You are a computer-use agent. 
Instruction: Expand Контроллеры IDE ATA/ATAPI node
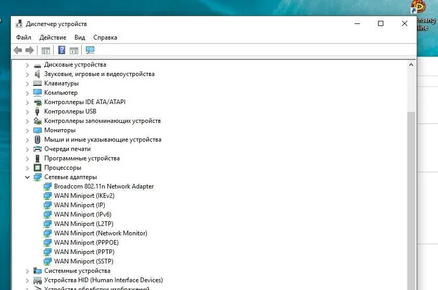click(28, 103)
